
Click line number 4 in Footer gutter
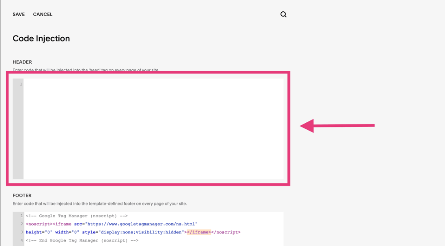(x=21, y=240)
